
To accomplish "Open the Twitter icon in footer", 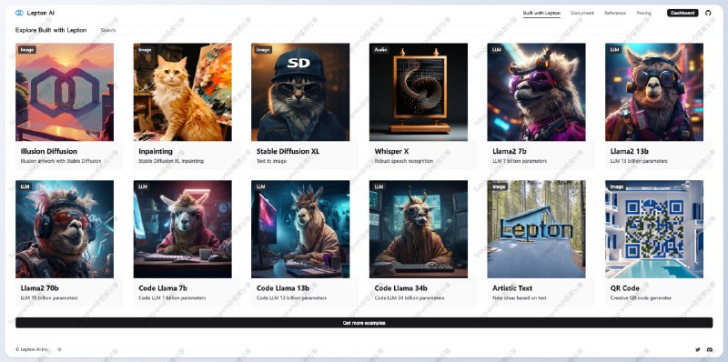I will [x=697, y=349].
